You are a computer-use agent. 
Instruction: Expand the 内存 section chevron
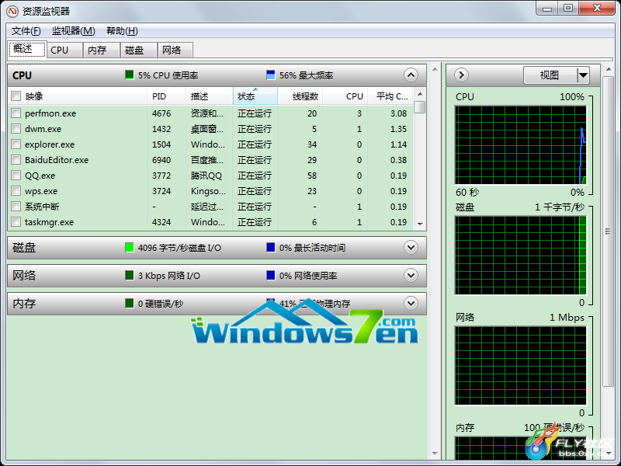coord(411,304)
